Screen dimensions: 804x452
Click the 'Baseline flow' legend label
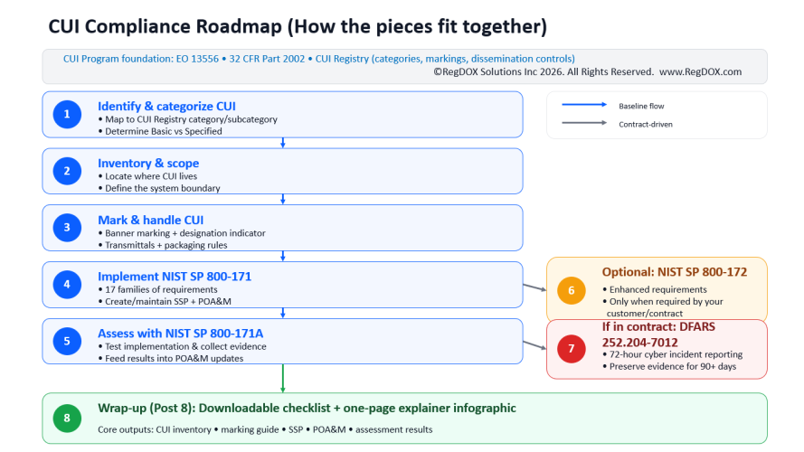[641, 106]
